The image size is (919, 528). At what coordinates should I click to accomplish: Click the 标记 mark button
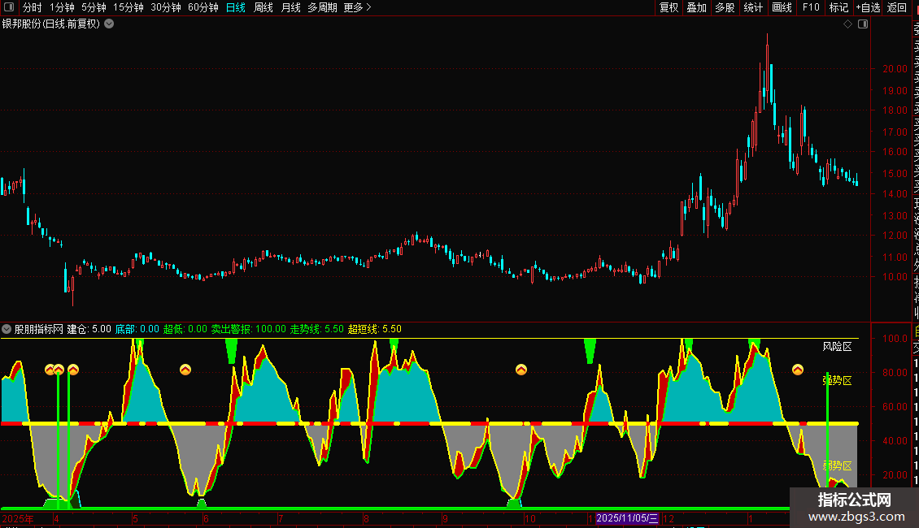(838, 7)
